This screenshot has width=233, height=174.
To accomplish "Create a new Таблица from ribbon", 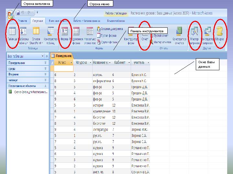I will (12, 34).
